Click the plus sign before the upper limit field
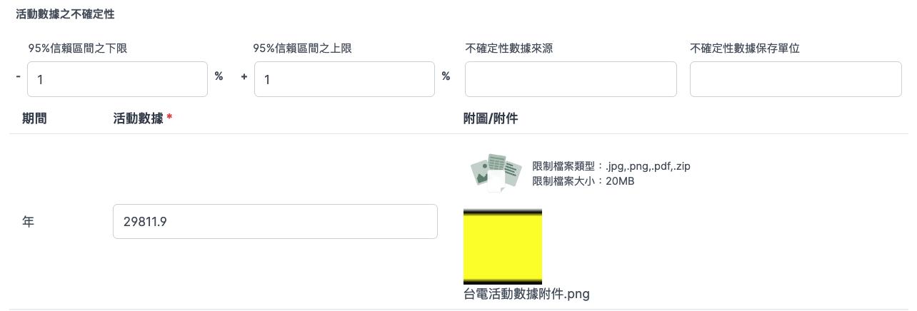 click(244, 76)
